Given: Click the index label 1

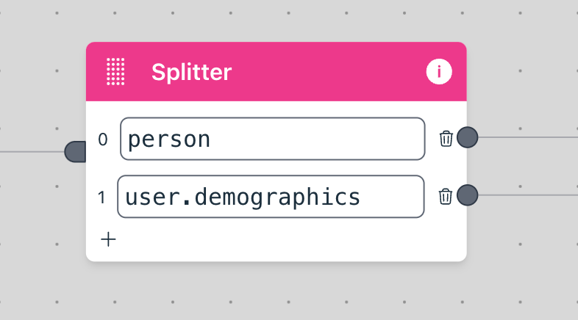Looking at the screenshot, I should click(103, 197).
